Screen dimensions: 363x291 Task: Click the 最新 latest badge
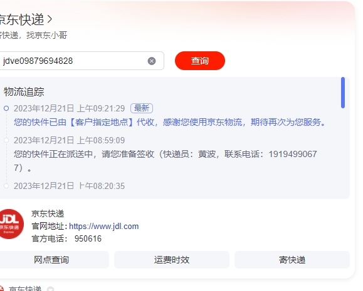click(142, 108)
